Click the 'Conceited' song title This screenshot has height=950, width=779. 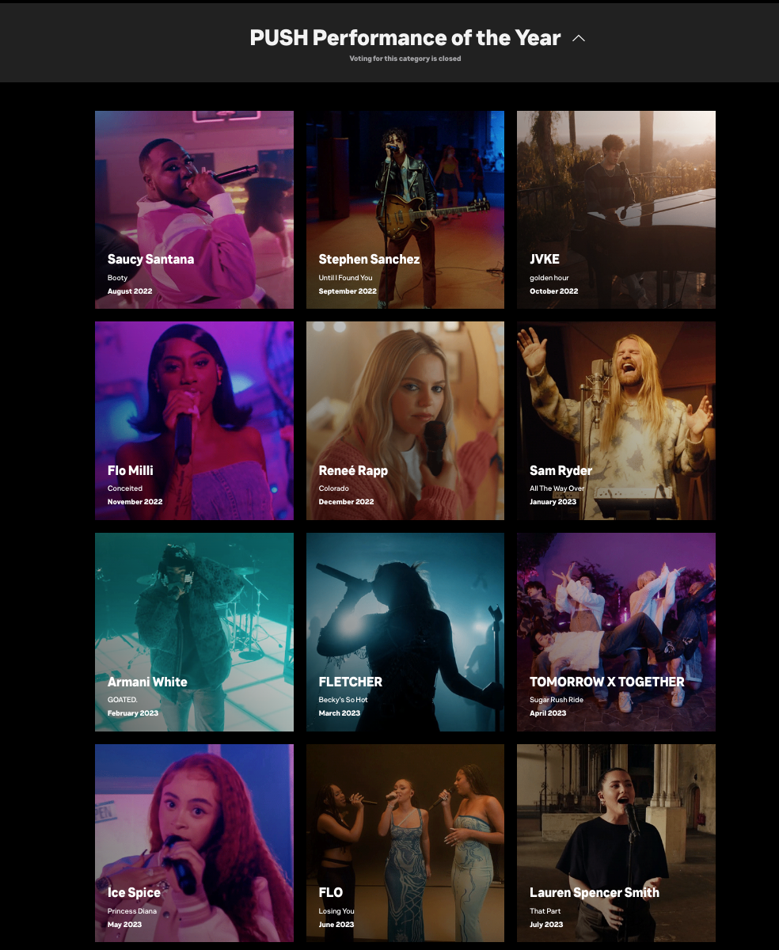[x=125, y=488]
